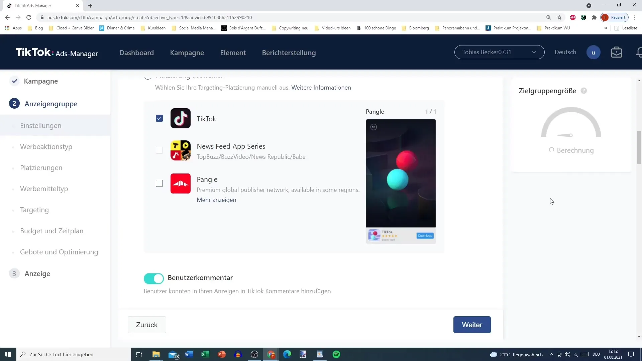This screenshot has width=642, height=361.
Task: Open a new browser tab
Action: pos(90,6)
